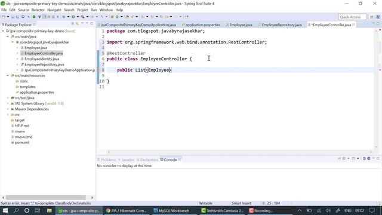This screenshot has width=382, height=215.
Task: Select the Spring perspective icon
Action: click(x=378, y=17)
